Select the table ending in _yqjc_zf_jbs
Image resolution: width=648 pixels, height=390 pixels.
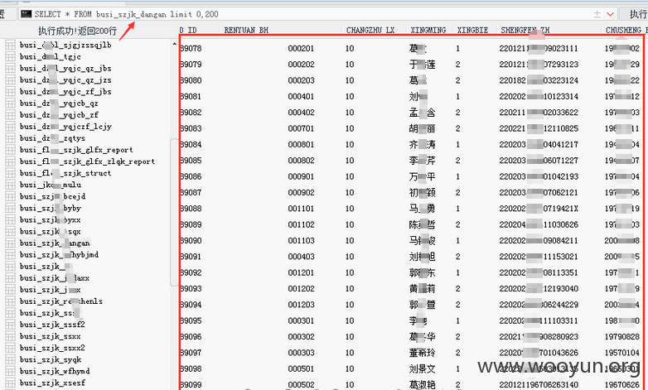point(65,92)
